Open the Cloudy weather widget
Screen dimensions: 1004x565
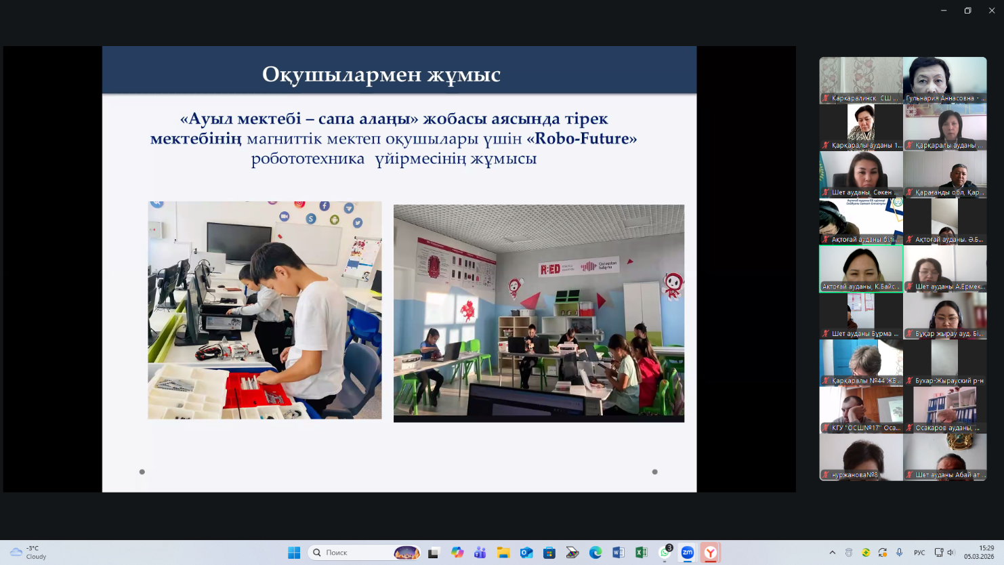pyautogui.click(x=28, y=553)
